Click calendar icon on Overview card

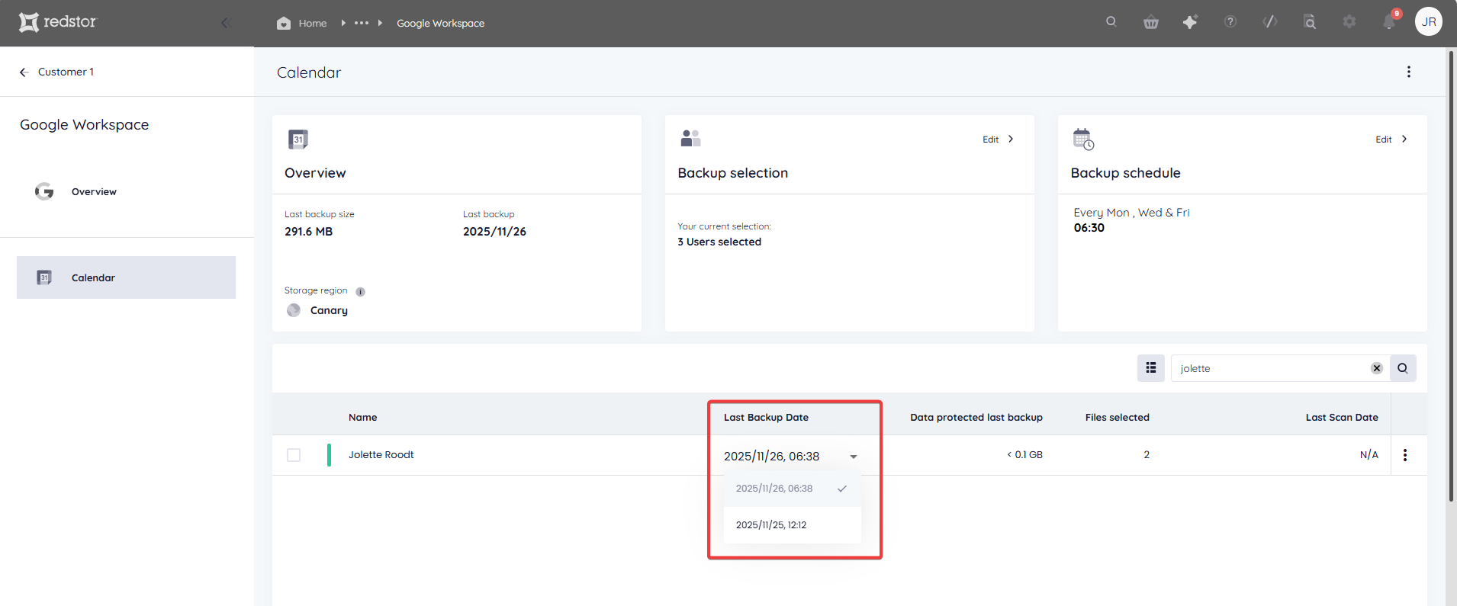coord(298,139)
